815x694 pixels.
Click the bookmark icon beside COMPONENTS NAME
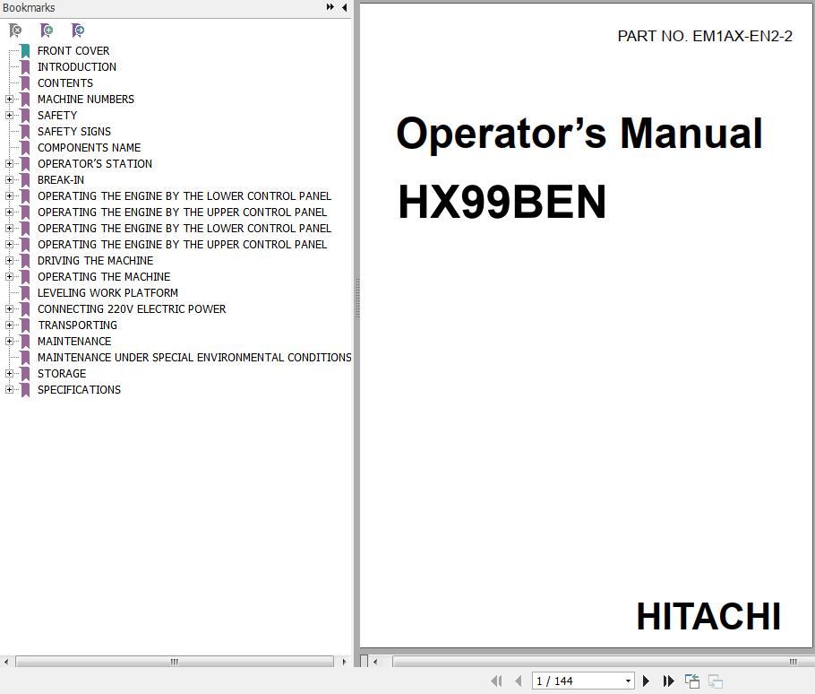(25, 148)
